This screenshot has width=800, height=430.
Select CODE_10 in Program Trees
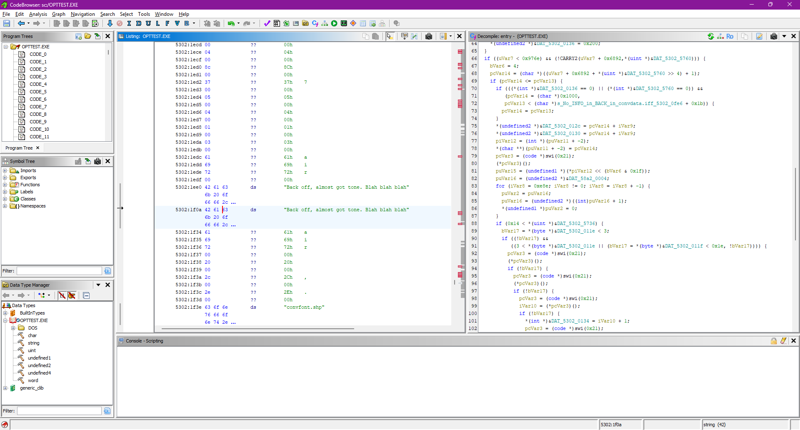tap(39, 129)
